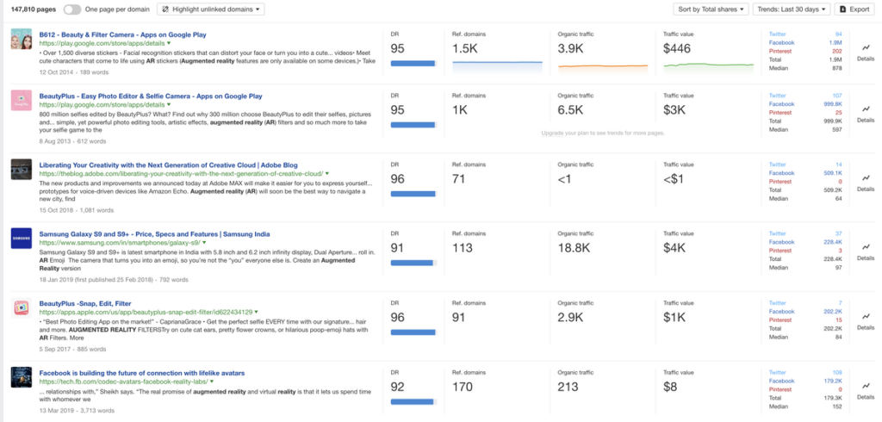Open BeautyPlus -Snap, Edit, Filter title link

(x=85, y=303)
